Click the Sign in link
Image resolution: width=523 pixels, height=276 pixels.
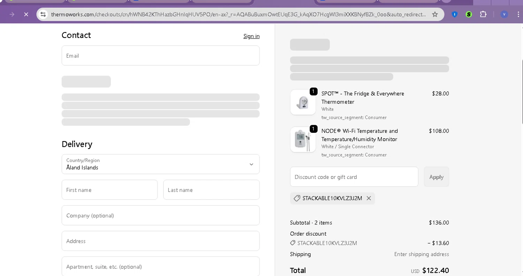click(x=251, y=36)
